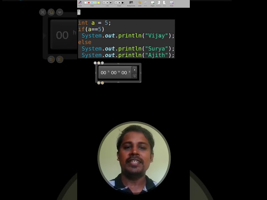
Task: Click the small handle below the Stylus icon
Action: pyautogui.click(x=79, y=12)
